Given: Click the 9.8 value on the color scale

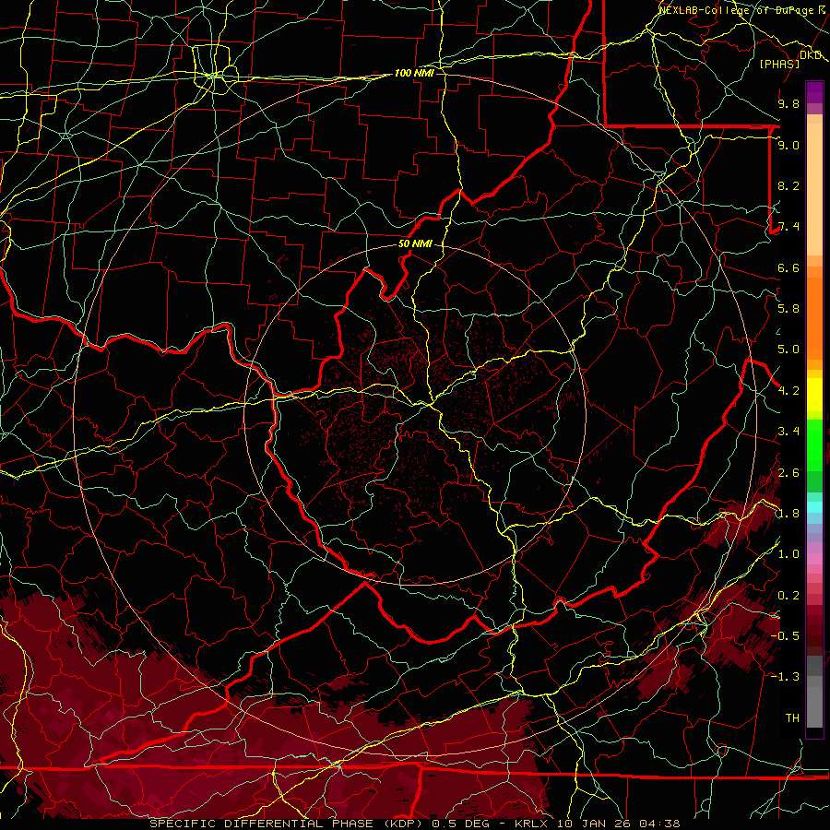Looking at the screenshot, I should [788, 103].
